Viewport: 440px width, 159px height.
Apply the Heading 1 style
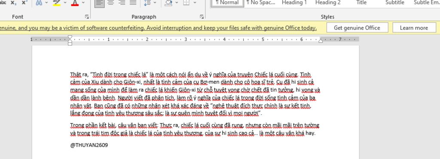click(x=294, y=3)
